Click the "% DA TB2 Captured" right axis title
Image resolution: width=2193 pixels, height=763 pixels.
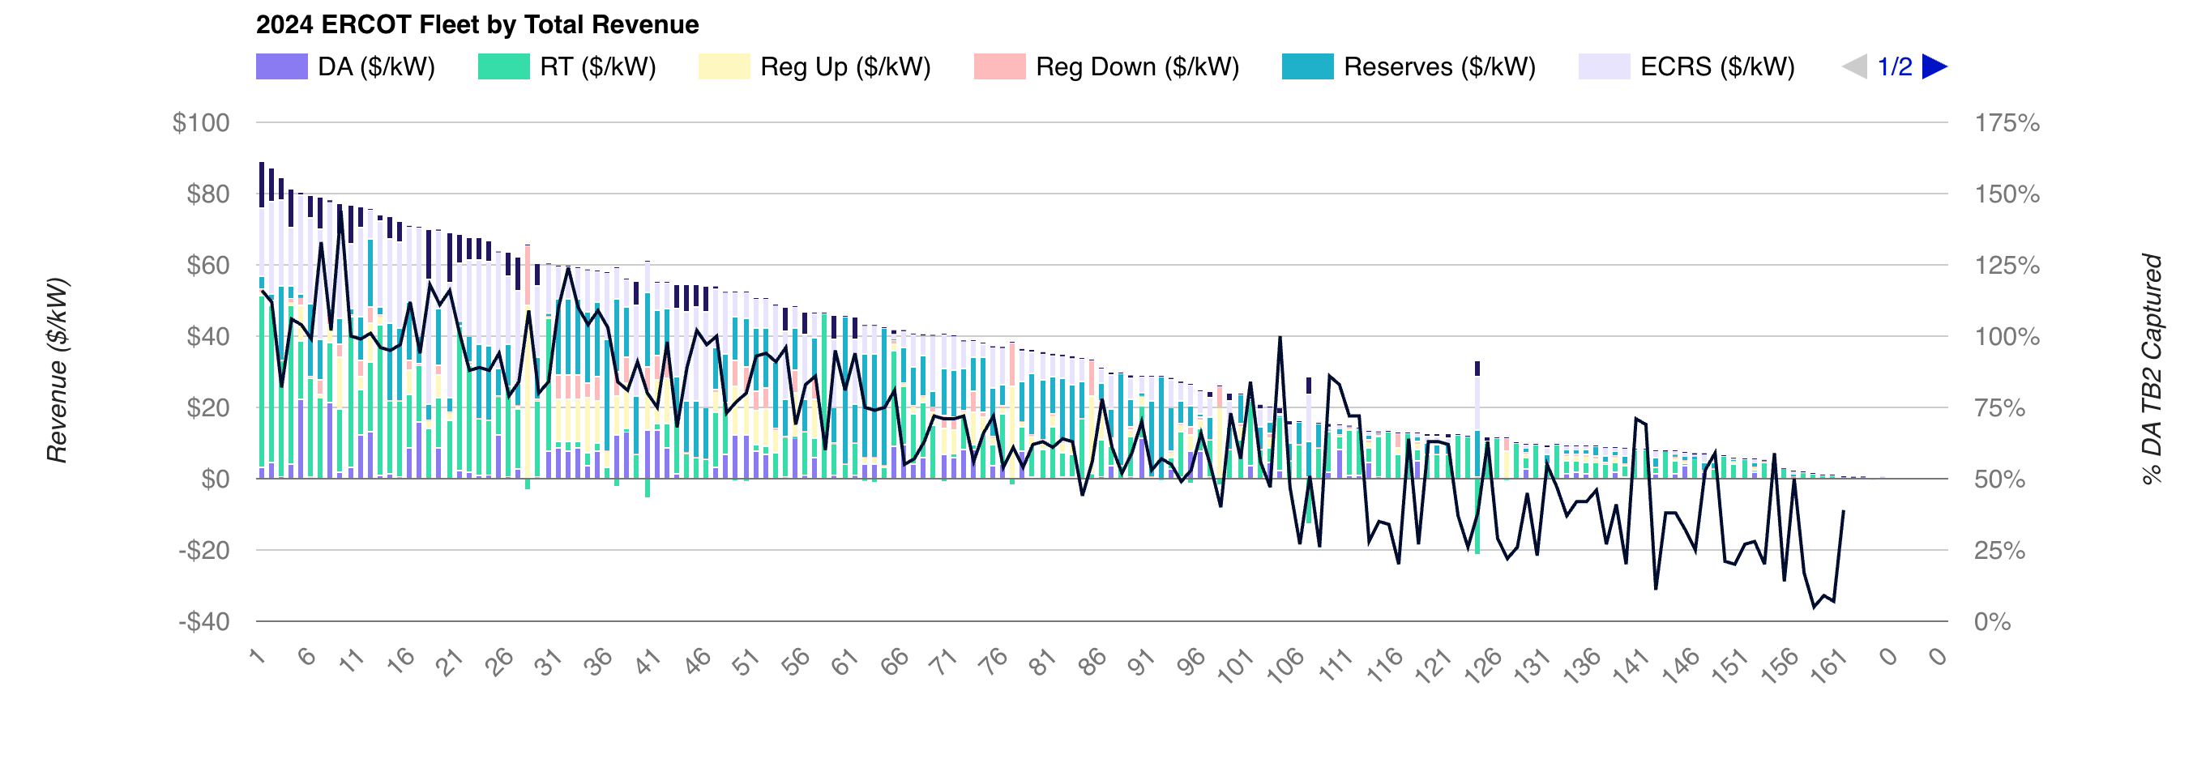pos(2152,370)
